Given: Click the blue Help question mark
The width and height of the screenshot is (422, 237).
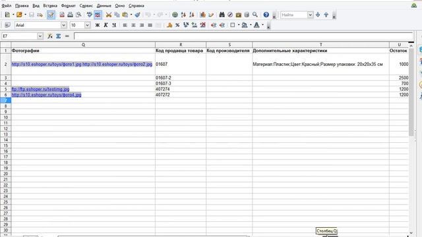Looking at the screenshot, I should coord(266,14).
